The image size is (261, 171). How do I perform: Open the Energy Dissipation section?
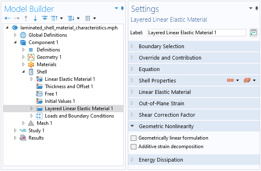[x=194, y=160]
